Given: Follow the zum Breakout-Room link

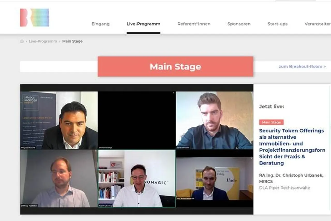Looking at the screenshot, I should 302,66.
